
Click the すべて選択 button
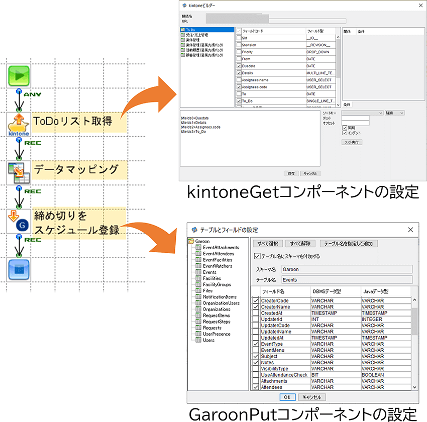click(x=268, y=243)
